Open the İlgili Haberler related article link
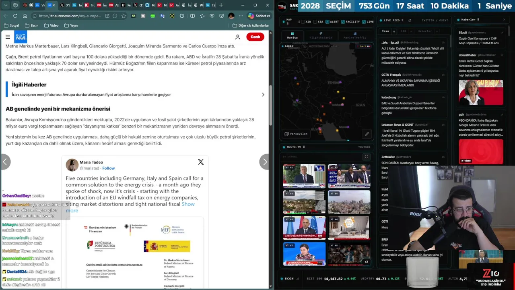 (91, 95)
